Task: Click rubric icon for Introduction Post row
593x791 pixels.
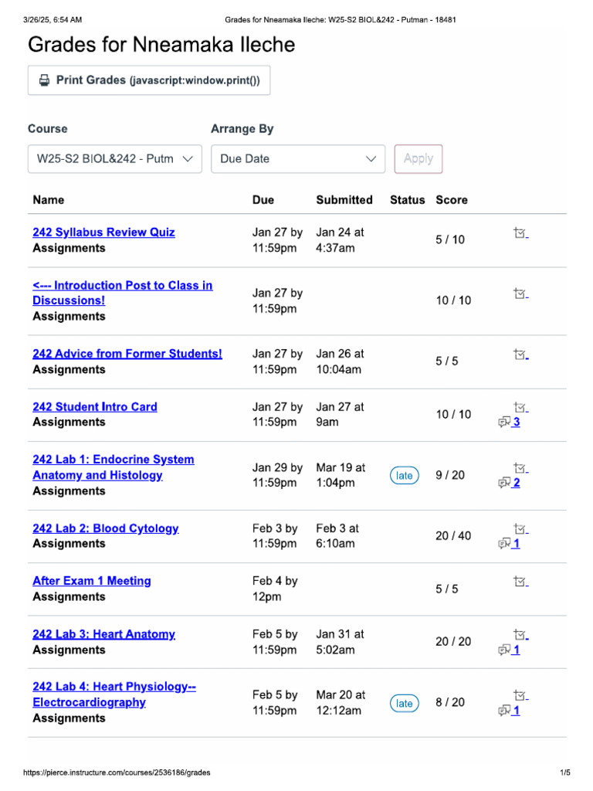Action: pyautogui.click(x=520, y=294)
